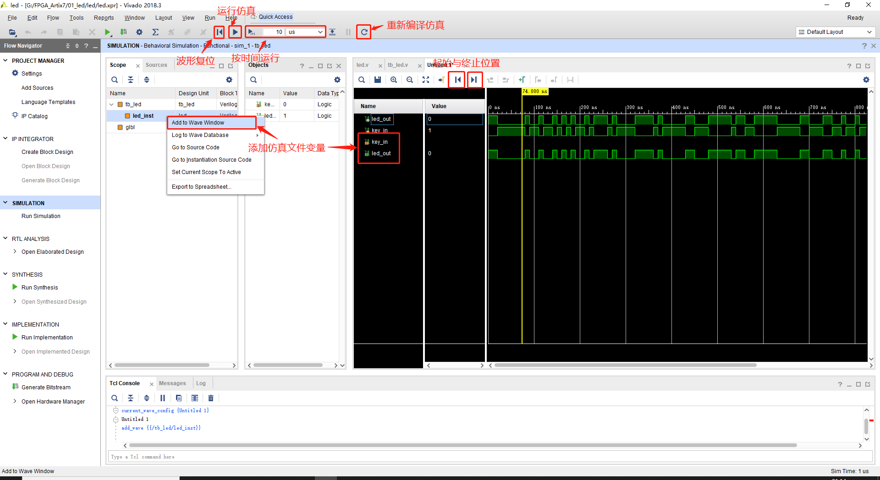Click the Run Synthesis play icon
This screenshot has height=480, width=880.
click(14, 287)
